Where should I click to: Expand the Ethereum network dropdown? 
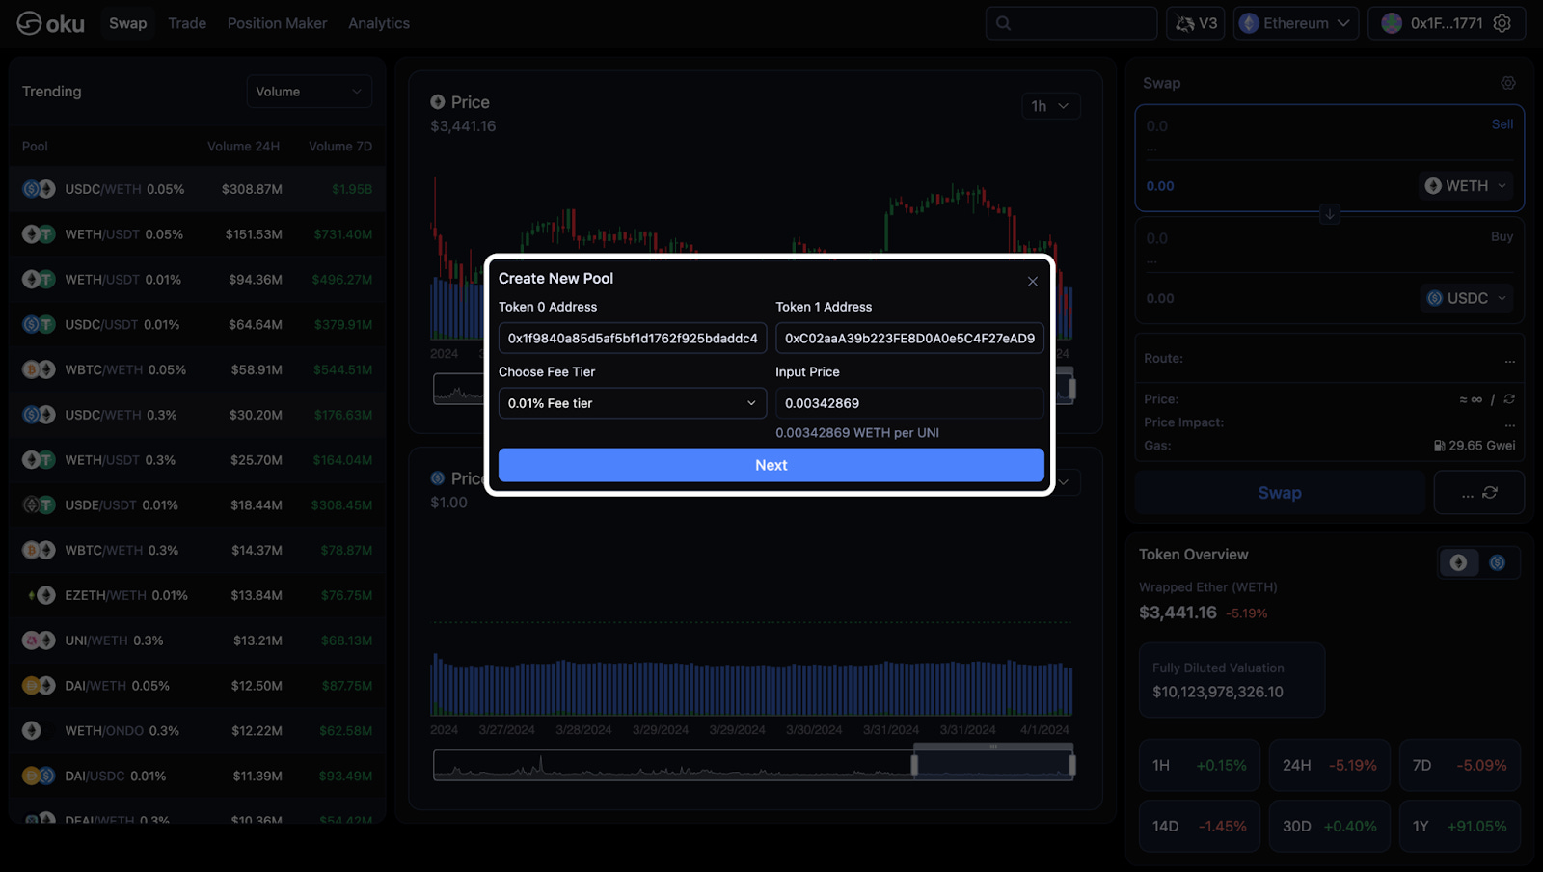pyautogui.click(x=1295, y=22)
